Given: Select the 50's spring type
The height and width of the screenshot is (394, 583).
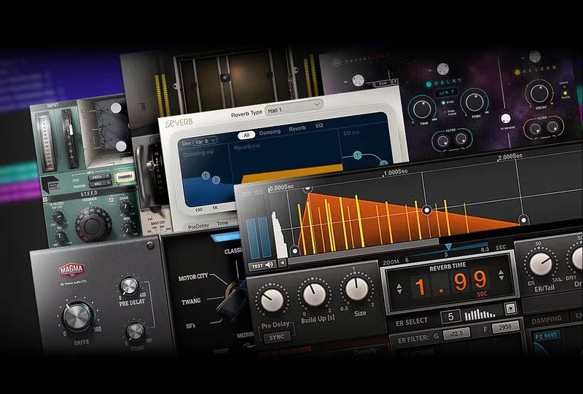Looking at the screenshot, I should (190, 326).
